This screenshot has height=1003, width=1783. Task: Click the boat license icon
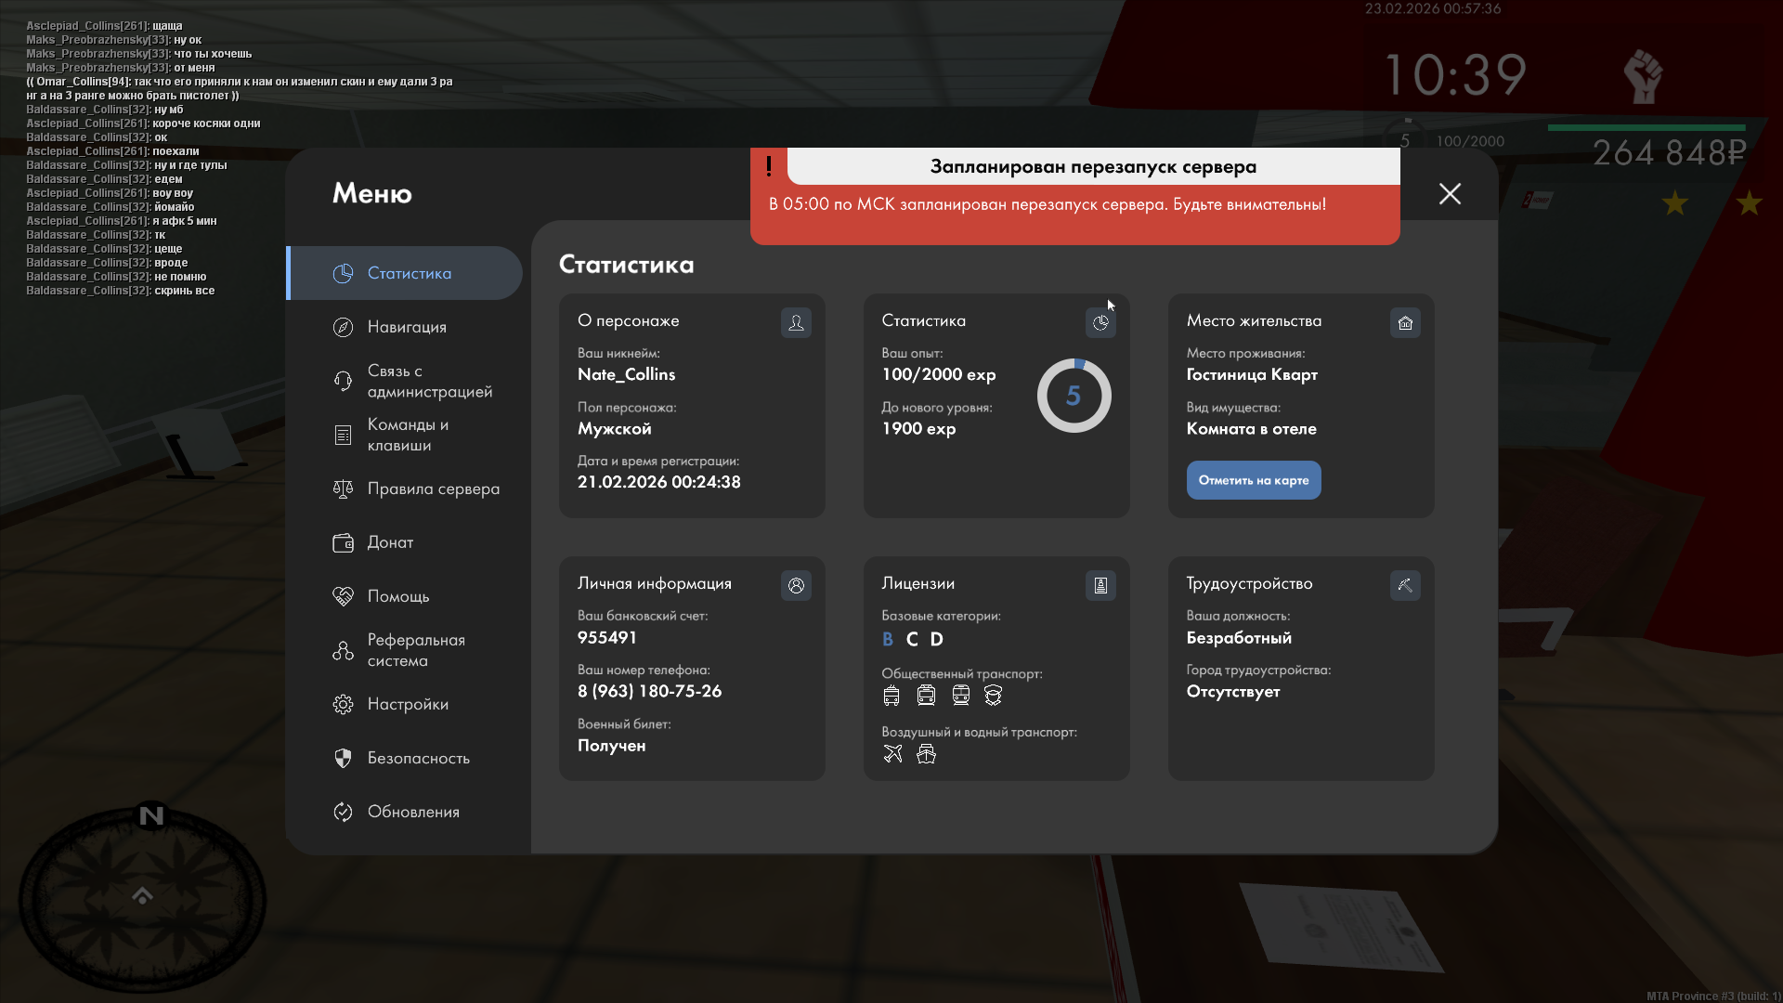click(x=926, y=754)
